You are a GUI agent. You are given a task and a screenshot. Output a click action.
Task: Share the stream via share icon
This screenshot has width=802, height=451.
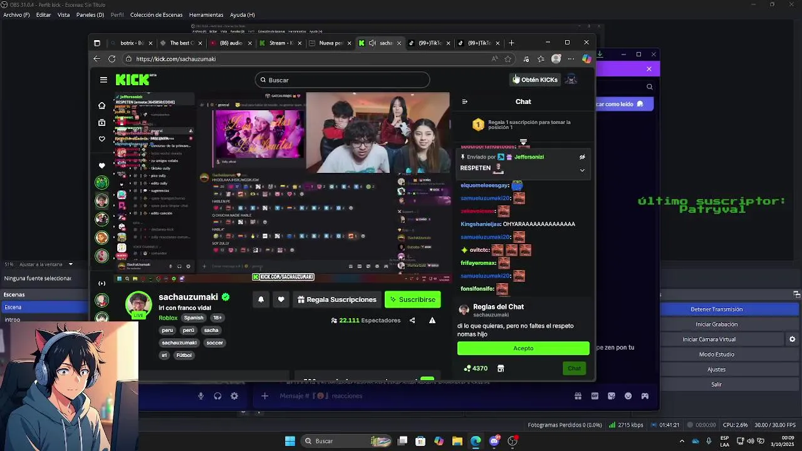click(x=412, y=320)
